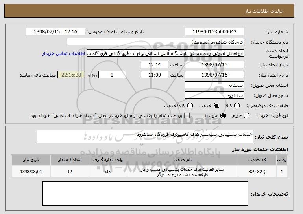Click public announcement date field 1398/07/15 - 12:16
This screenshot has width=303, height=214.
55,32
